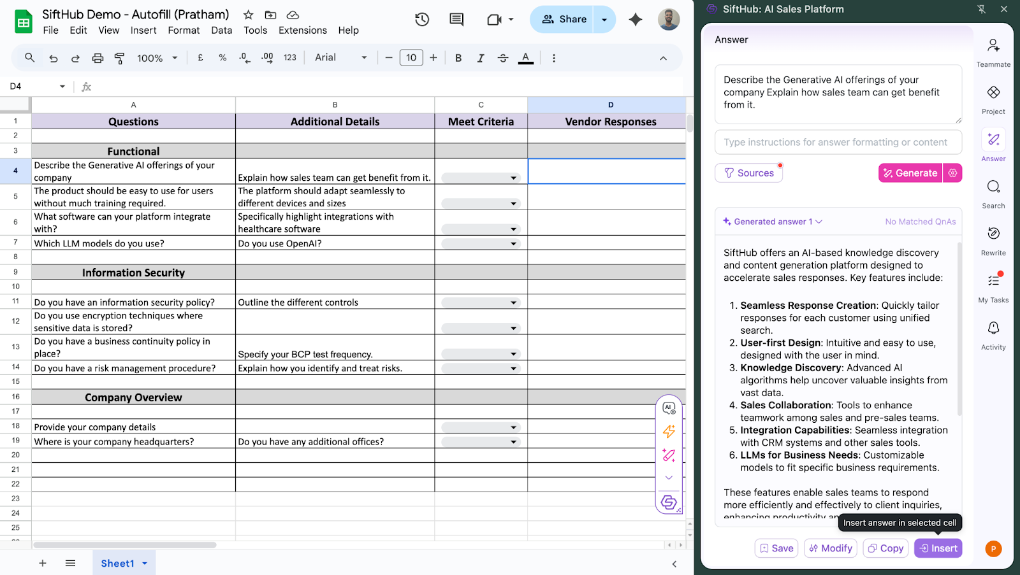Toggle bold formatting in toolbar

click(x=458, y=58)
